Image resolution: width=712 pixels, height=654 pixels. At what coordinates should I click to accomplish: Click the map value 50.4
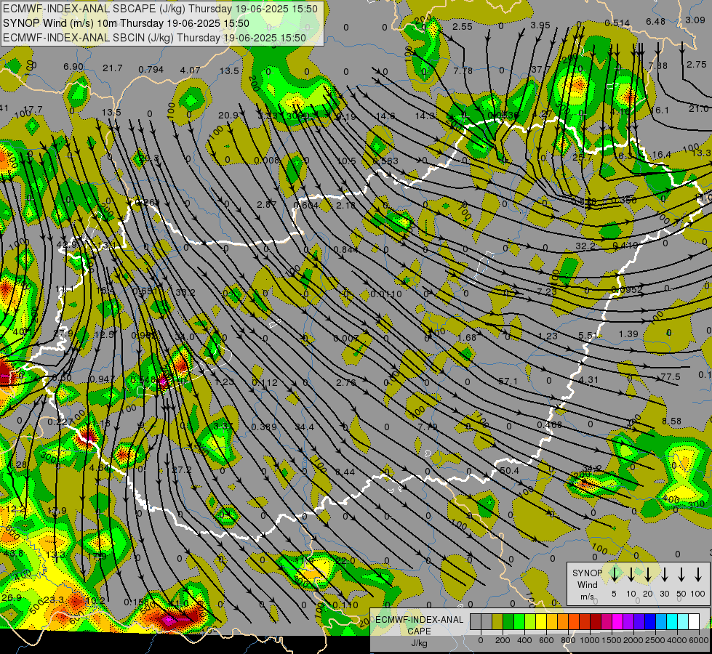click(x=509, y=470)
